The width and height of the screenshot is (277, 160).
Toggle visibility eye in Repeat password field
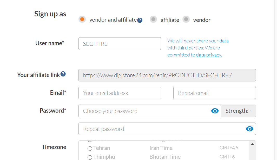tap(249, 129)
